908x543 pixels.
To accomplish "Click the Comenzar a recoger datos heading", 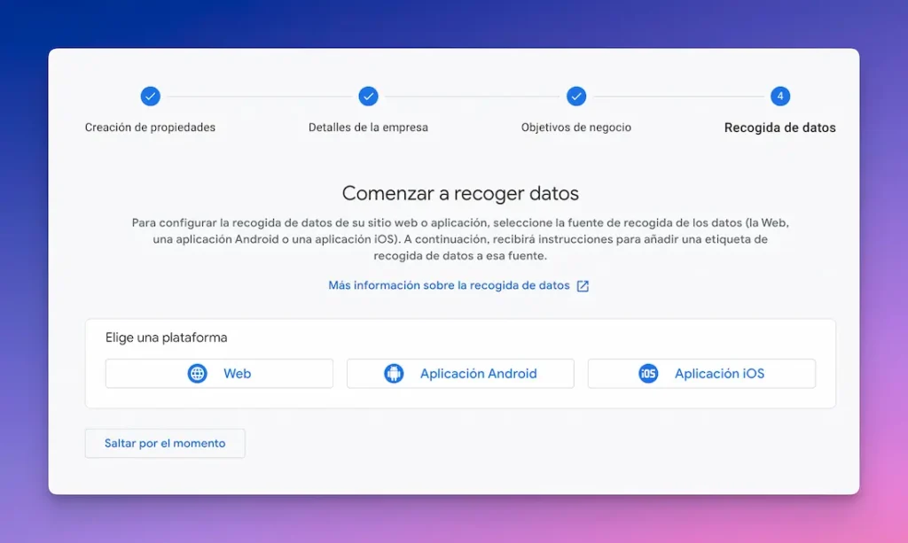I will pos(460,193).
